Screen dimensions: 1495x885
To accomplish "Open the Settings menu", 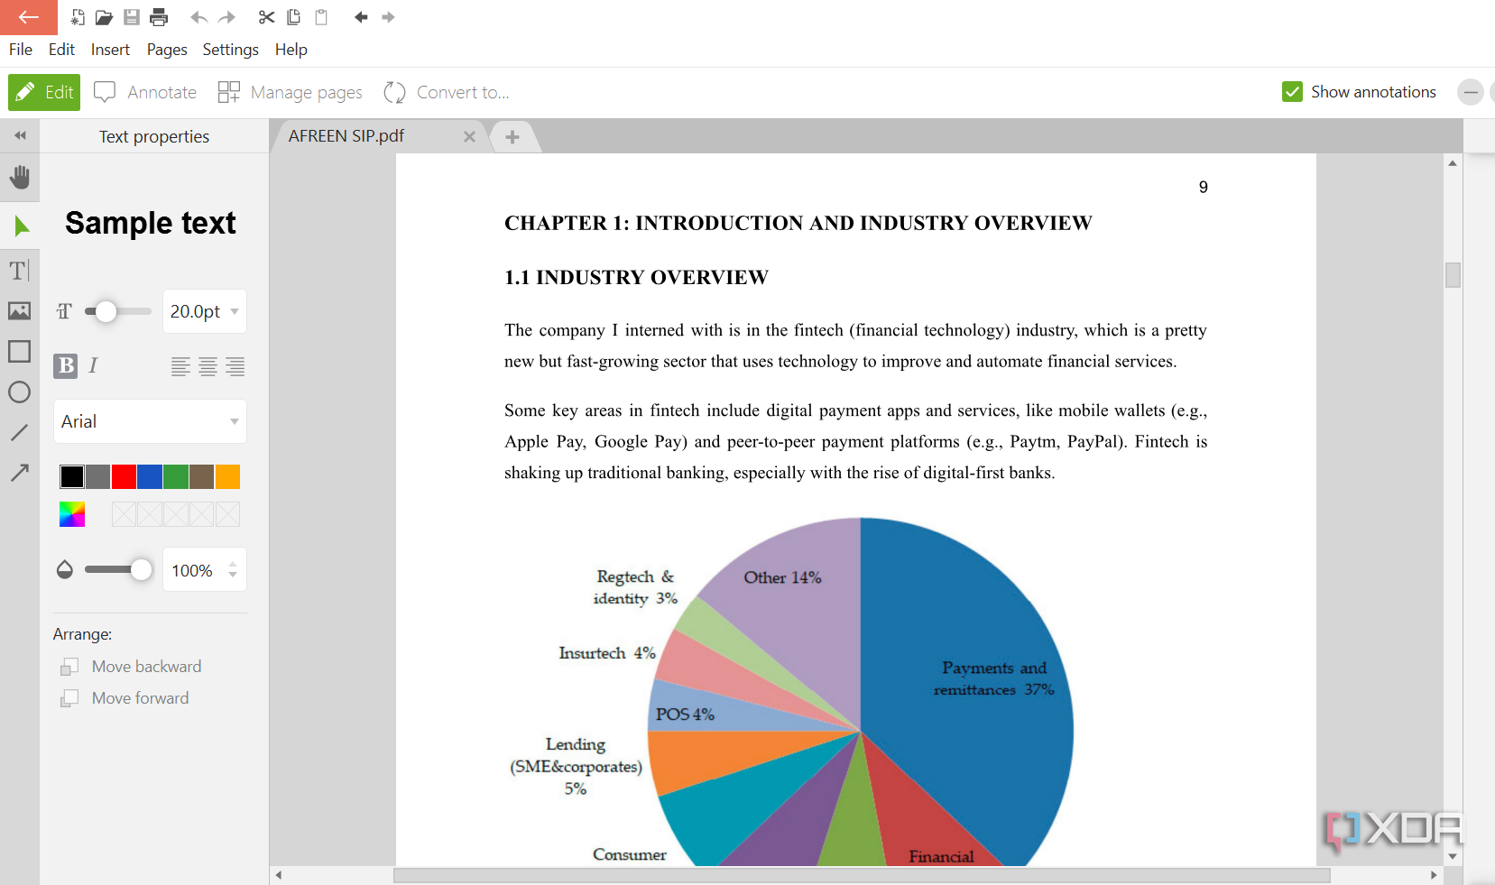I will coord(230,50).
